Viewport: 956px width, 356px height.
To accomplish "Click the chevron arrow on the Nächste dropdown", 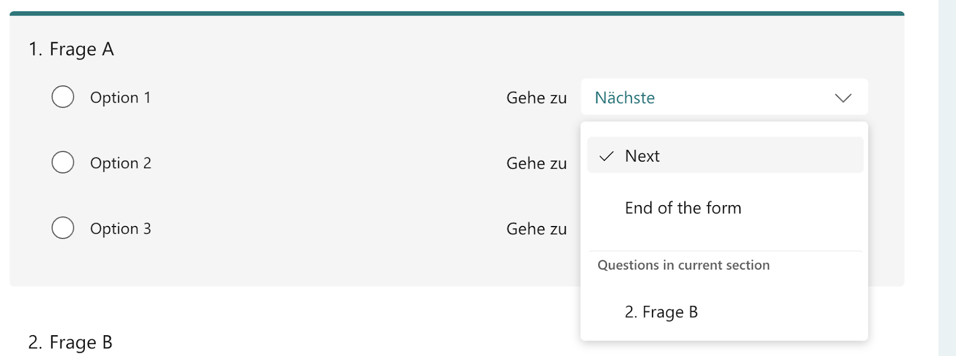I will [842, 98].
